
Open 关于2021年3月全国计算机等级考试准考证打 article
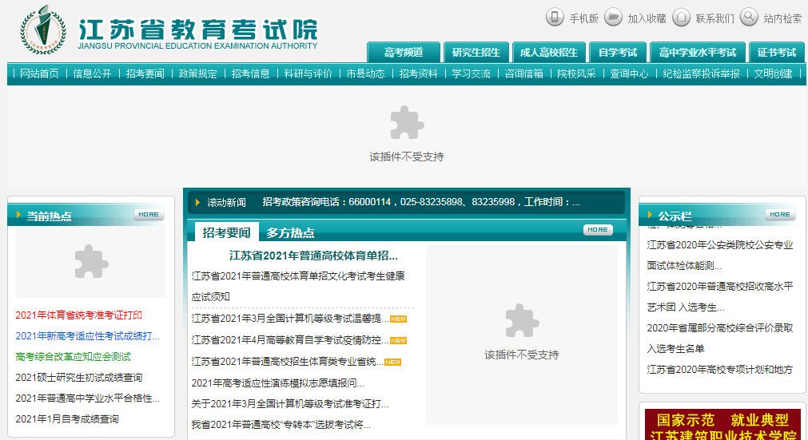290,404
